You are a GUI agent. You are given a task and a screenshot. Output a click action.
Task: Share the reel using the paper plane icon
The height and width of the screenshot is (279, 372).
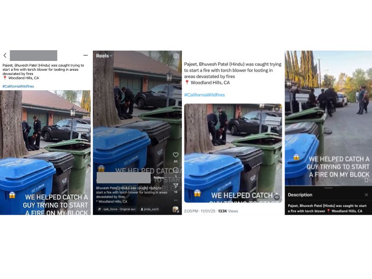(x=176, y=185)
